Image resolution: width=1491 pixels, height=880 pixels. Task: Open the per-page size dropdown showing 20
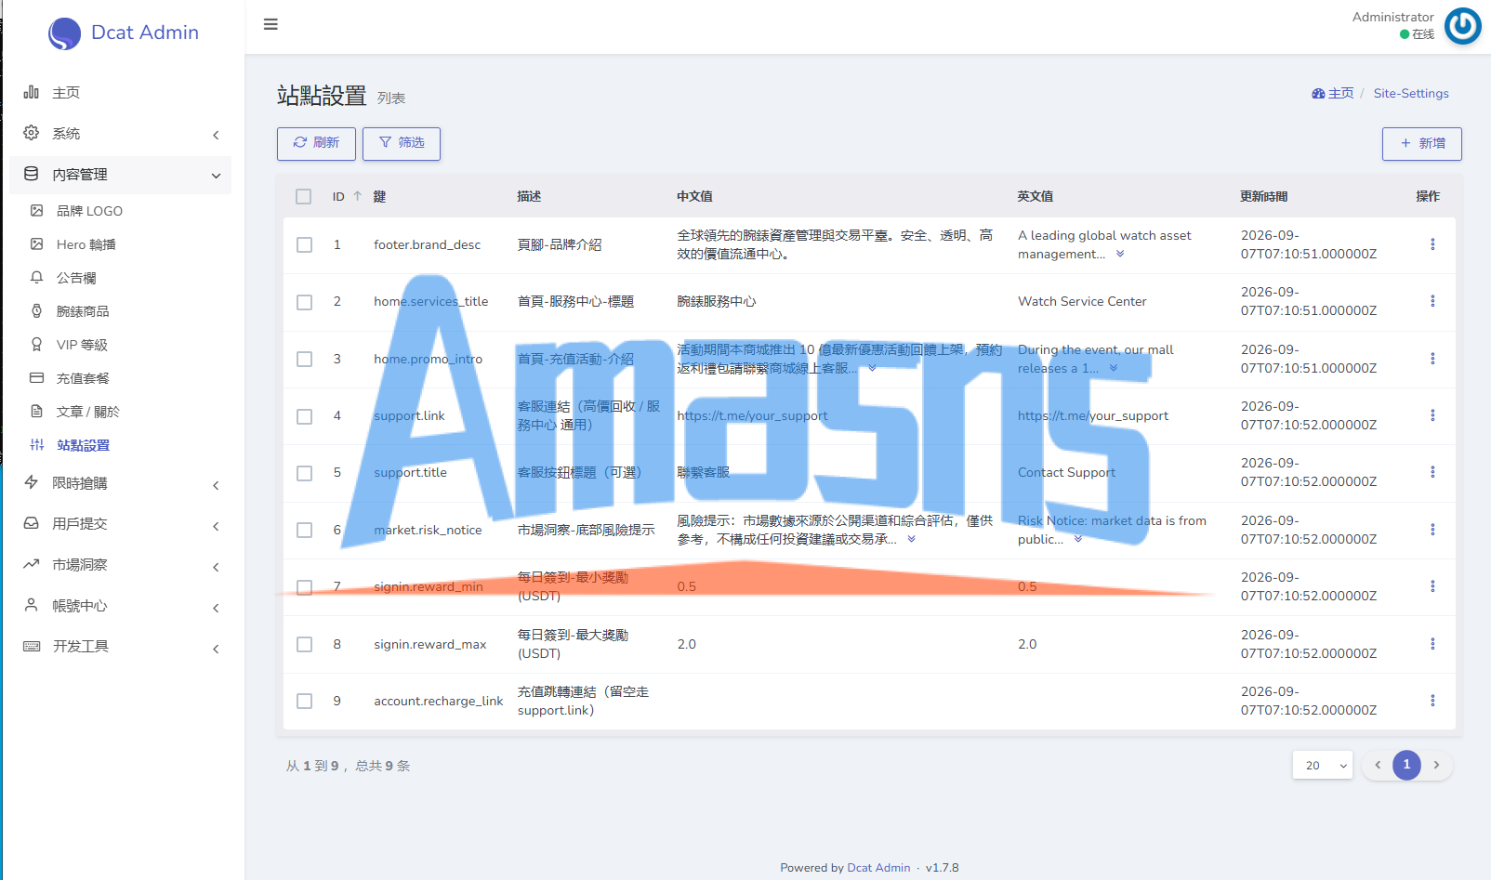(x=1323, y=765)
